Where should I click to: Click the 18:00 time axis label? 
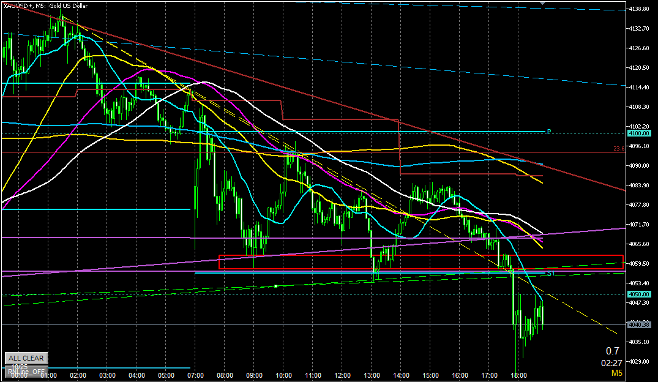click(518, 375)
